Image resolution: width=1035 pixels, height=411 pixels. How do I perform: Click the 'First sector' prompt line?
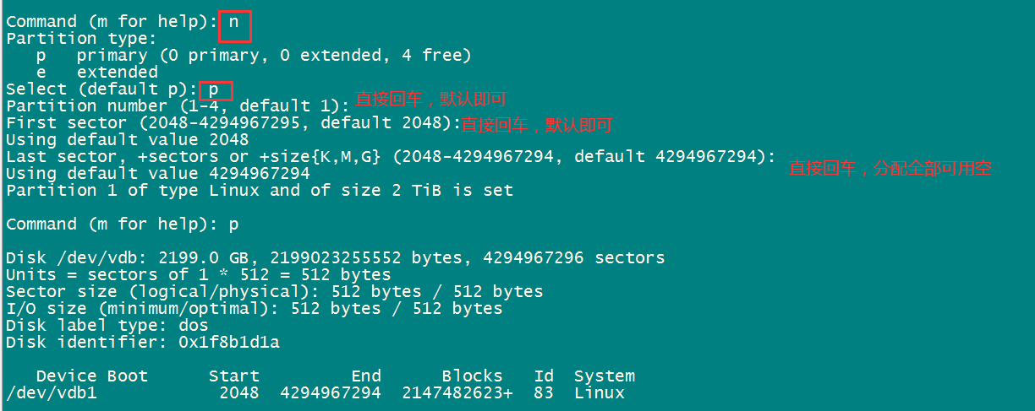tap(233, 123)
